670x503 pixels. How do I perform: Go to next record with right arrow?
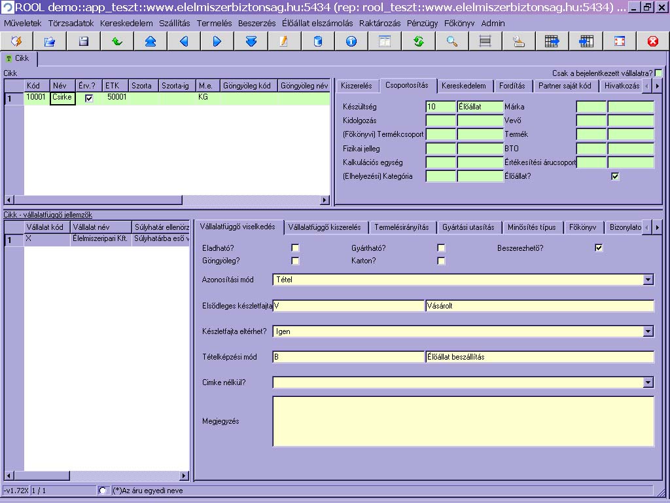217,41
